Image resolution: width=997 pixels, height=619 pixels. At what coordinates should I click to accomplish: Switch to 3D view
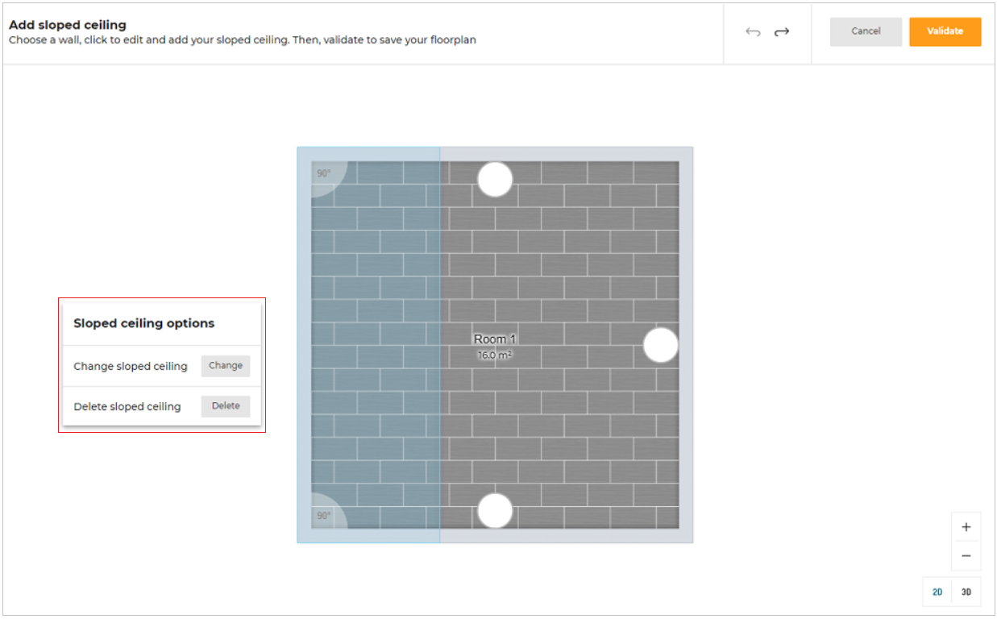click(x=966, y=592)
